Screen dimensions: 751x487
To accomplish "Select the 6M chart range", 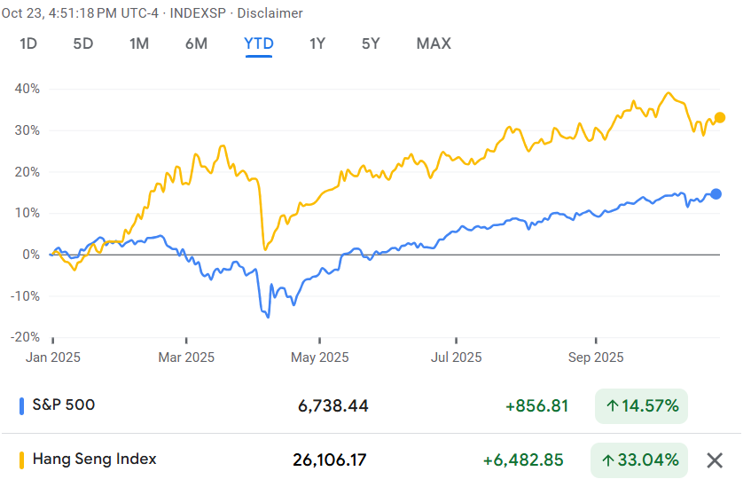I will coord(196,43).
